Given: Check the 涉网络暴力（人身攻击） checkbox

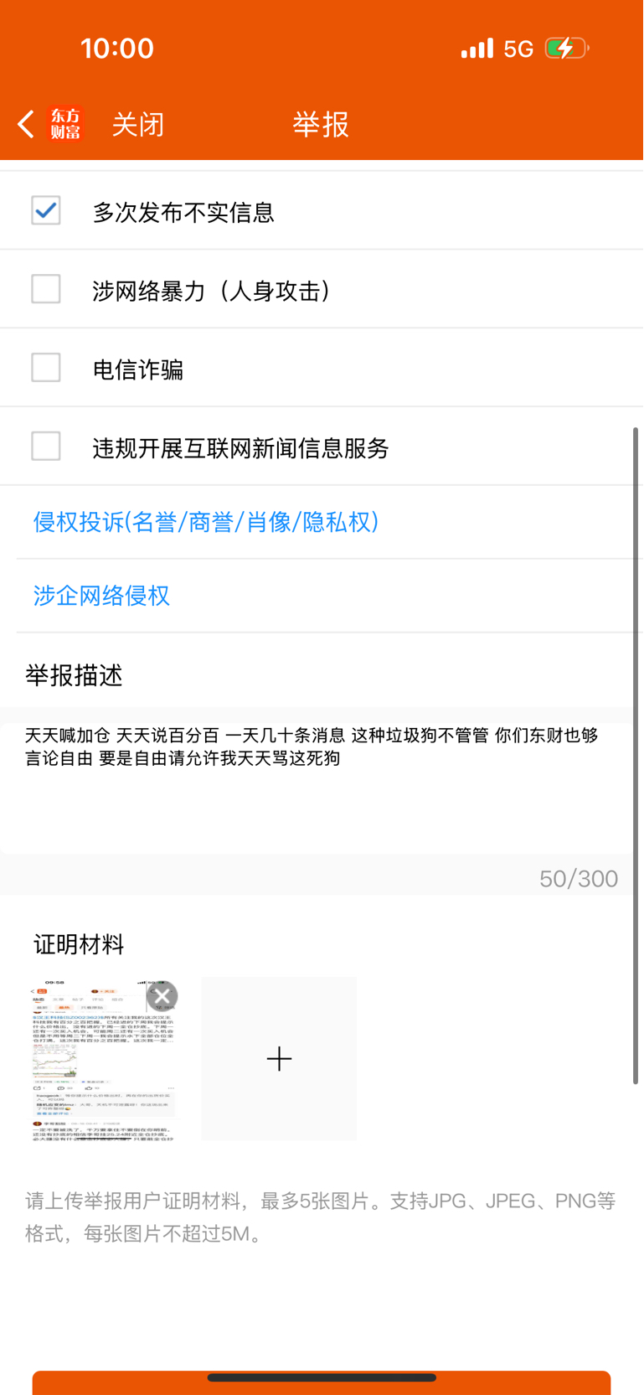Looking at the screenshot, I should pos(46,289).
